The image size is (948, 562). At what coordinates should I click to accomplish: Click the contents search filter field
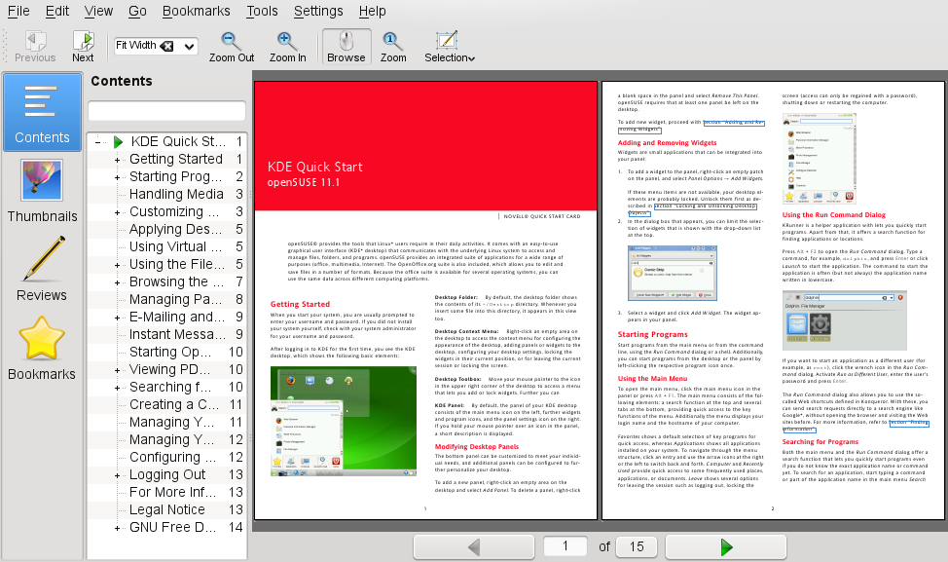coord(166,111)
